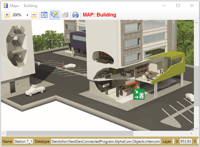
Task: Click the zoom out minus button
Action: 34,15
